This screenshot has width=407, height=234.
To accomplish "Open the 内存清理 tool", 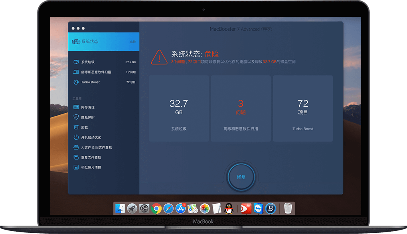I will (x=88, y=107).
